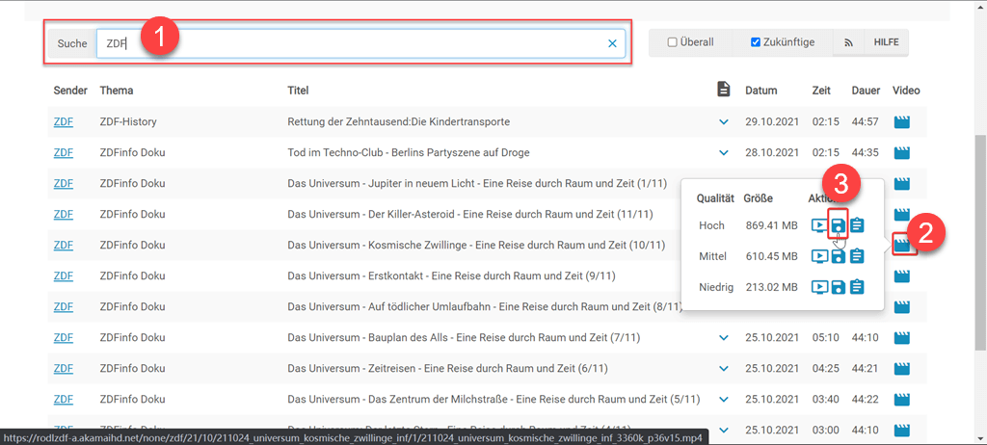Sort by the Sender column header

pyautogui.click(x=69, y=91)
